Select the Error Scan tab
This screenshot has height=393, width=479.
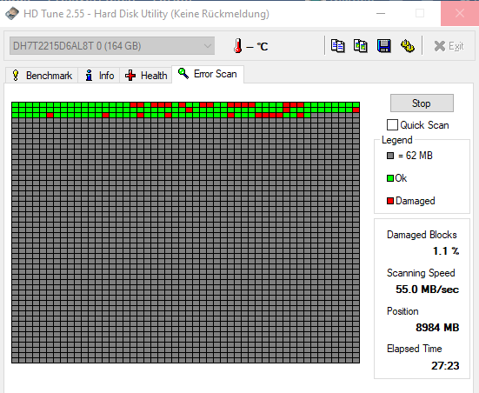(208, 74)
